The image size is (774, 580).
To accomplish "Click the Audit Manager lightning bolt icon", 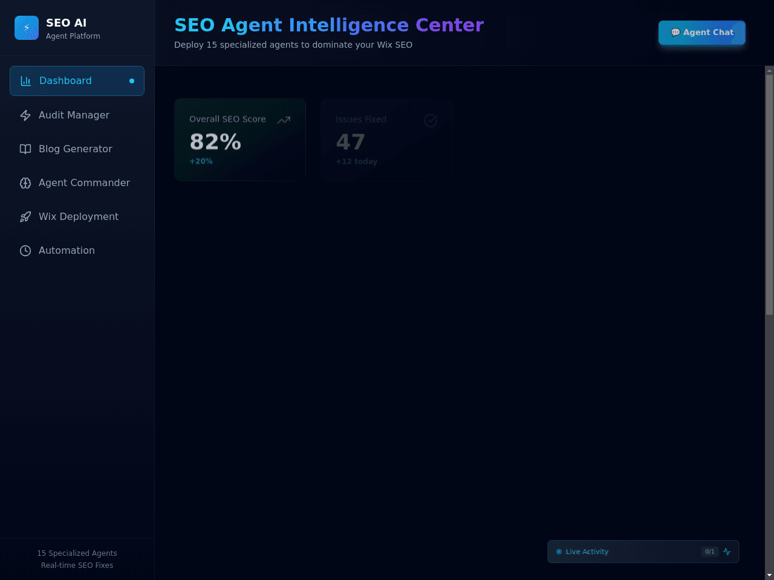I will coord(25,115).
